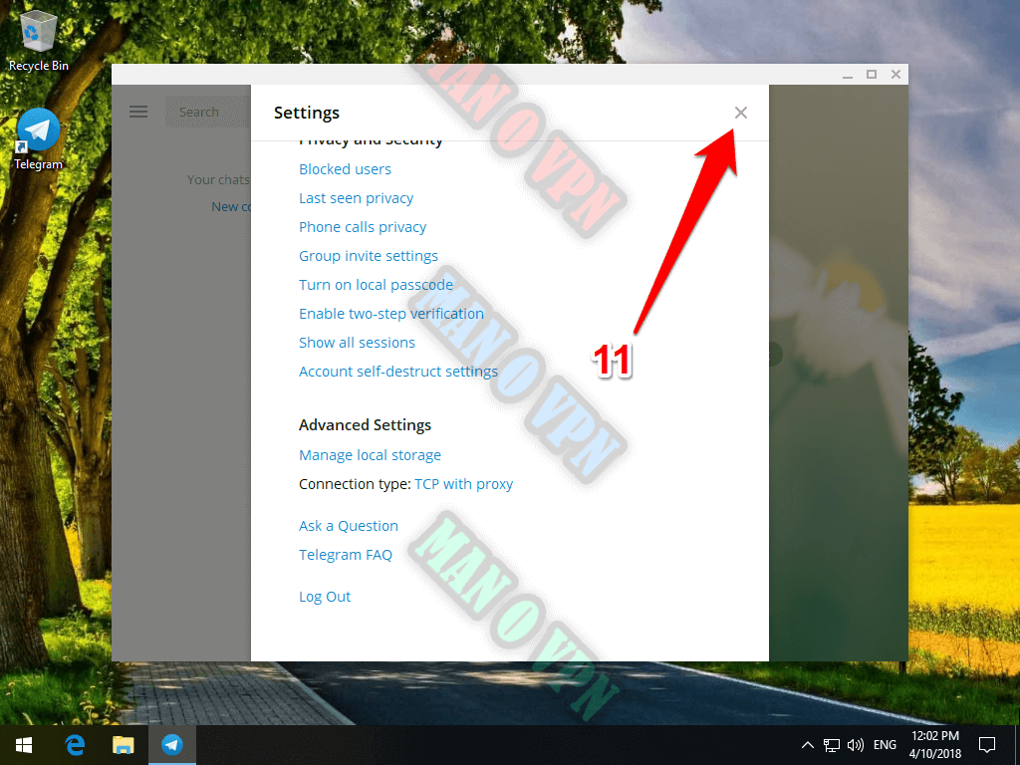Viewport: 1020px width, 765px height.
Task: Open the Telegram FAQ link
Action: click(346, 555)
